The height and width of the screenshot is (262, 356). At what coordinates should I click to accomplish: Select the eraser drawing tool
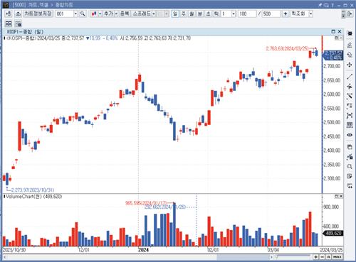tap(350, 45)
